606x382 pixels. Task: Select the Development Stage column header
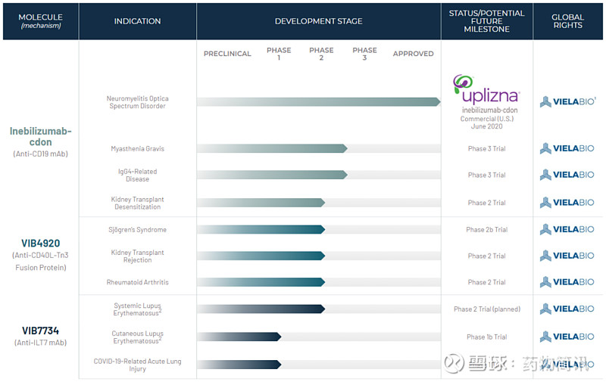[x=318, y=21]
